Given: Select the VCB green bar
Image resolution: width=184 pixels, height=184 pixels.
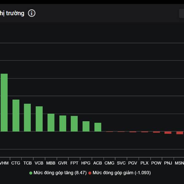Looking at the screenshot, I should (x=39, y=119).
